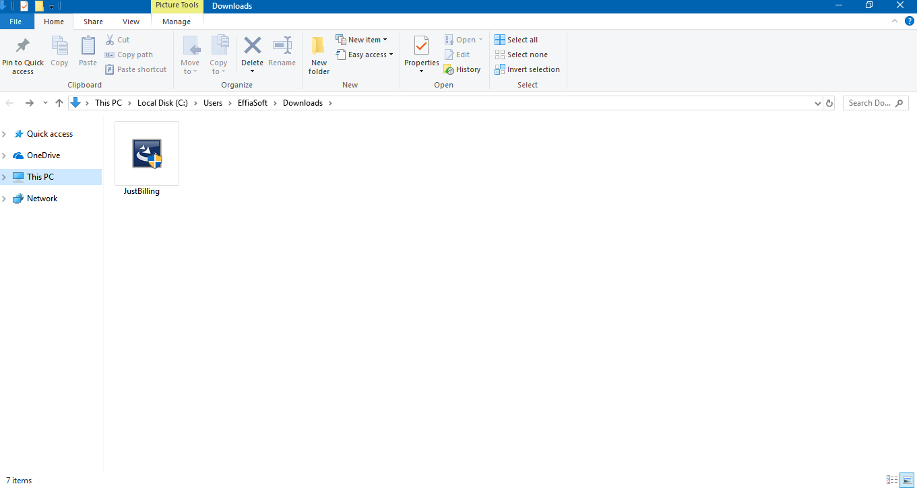Click the New folder icon
Image resolution: width=917 pixels, height=488 pixels.
click(319, 46)
